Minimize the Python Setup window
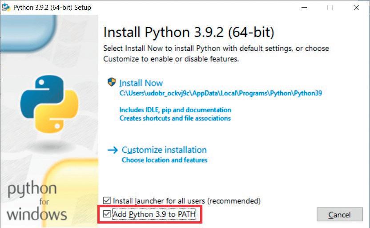 point(304,8)
